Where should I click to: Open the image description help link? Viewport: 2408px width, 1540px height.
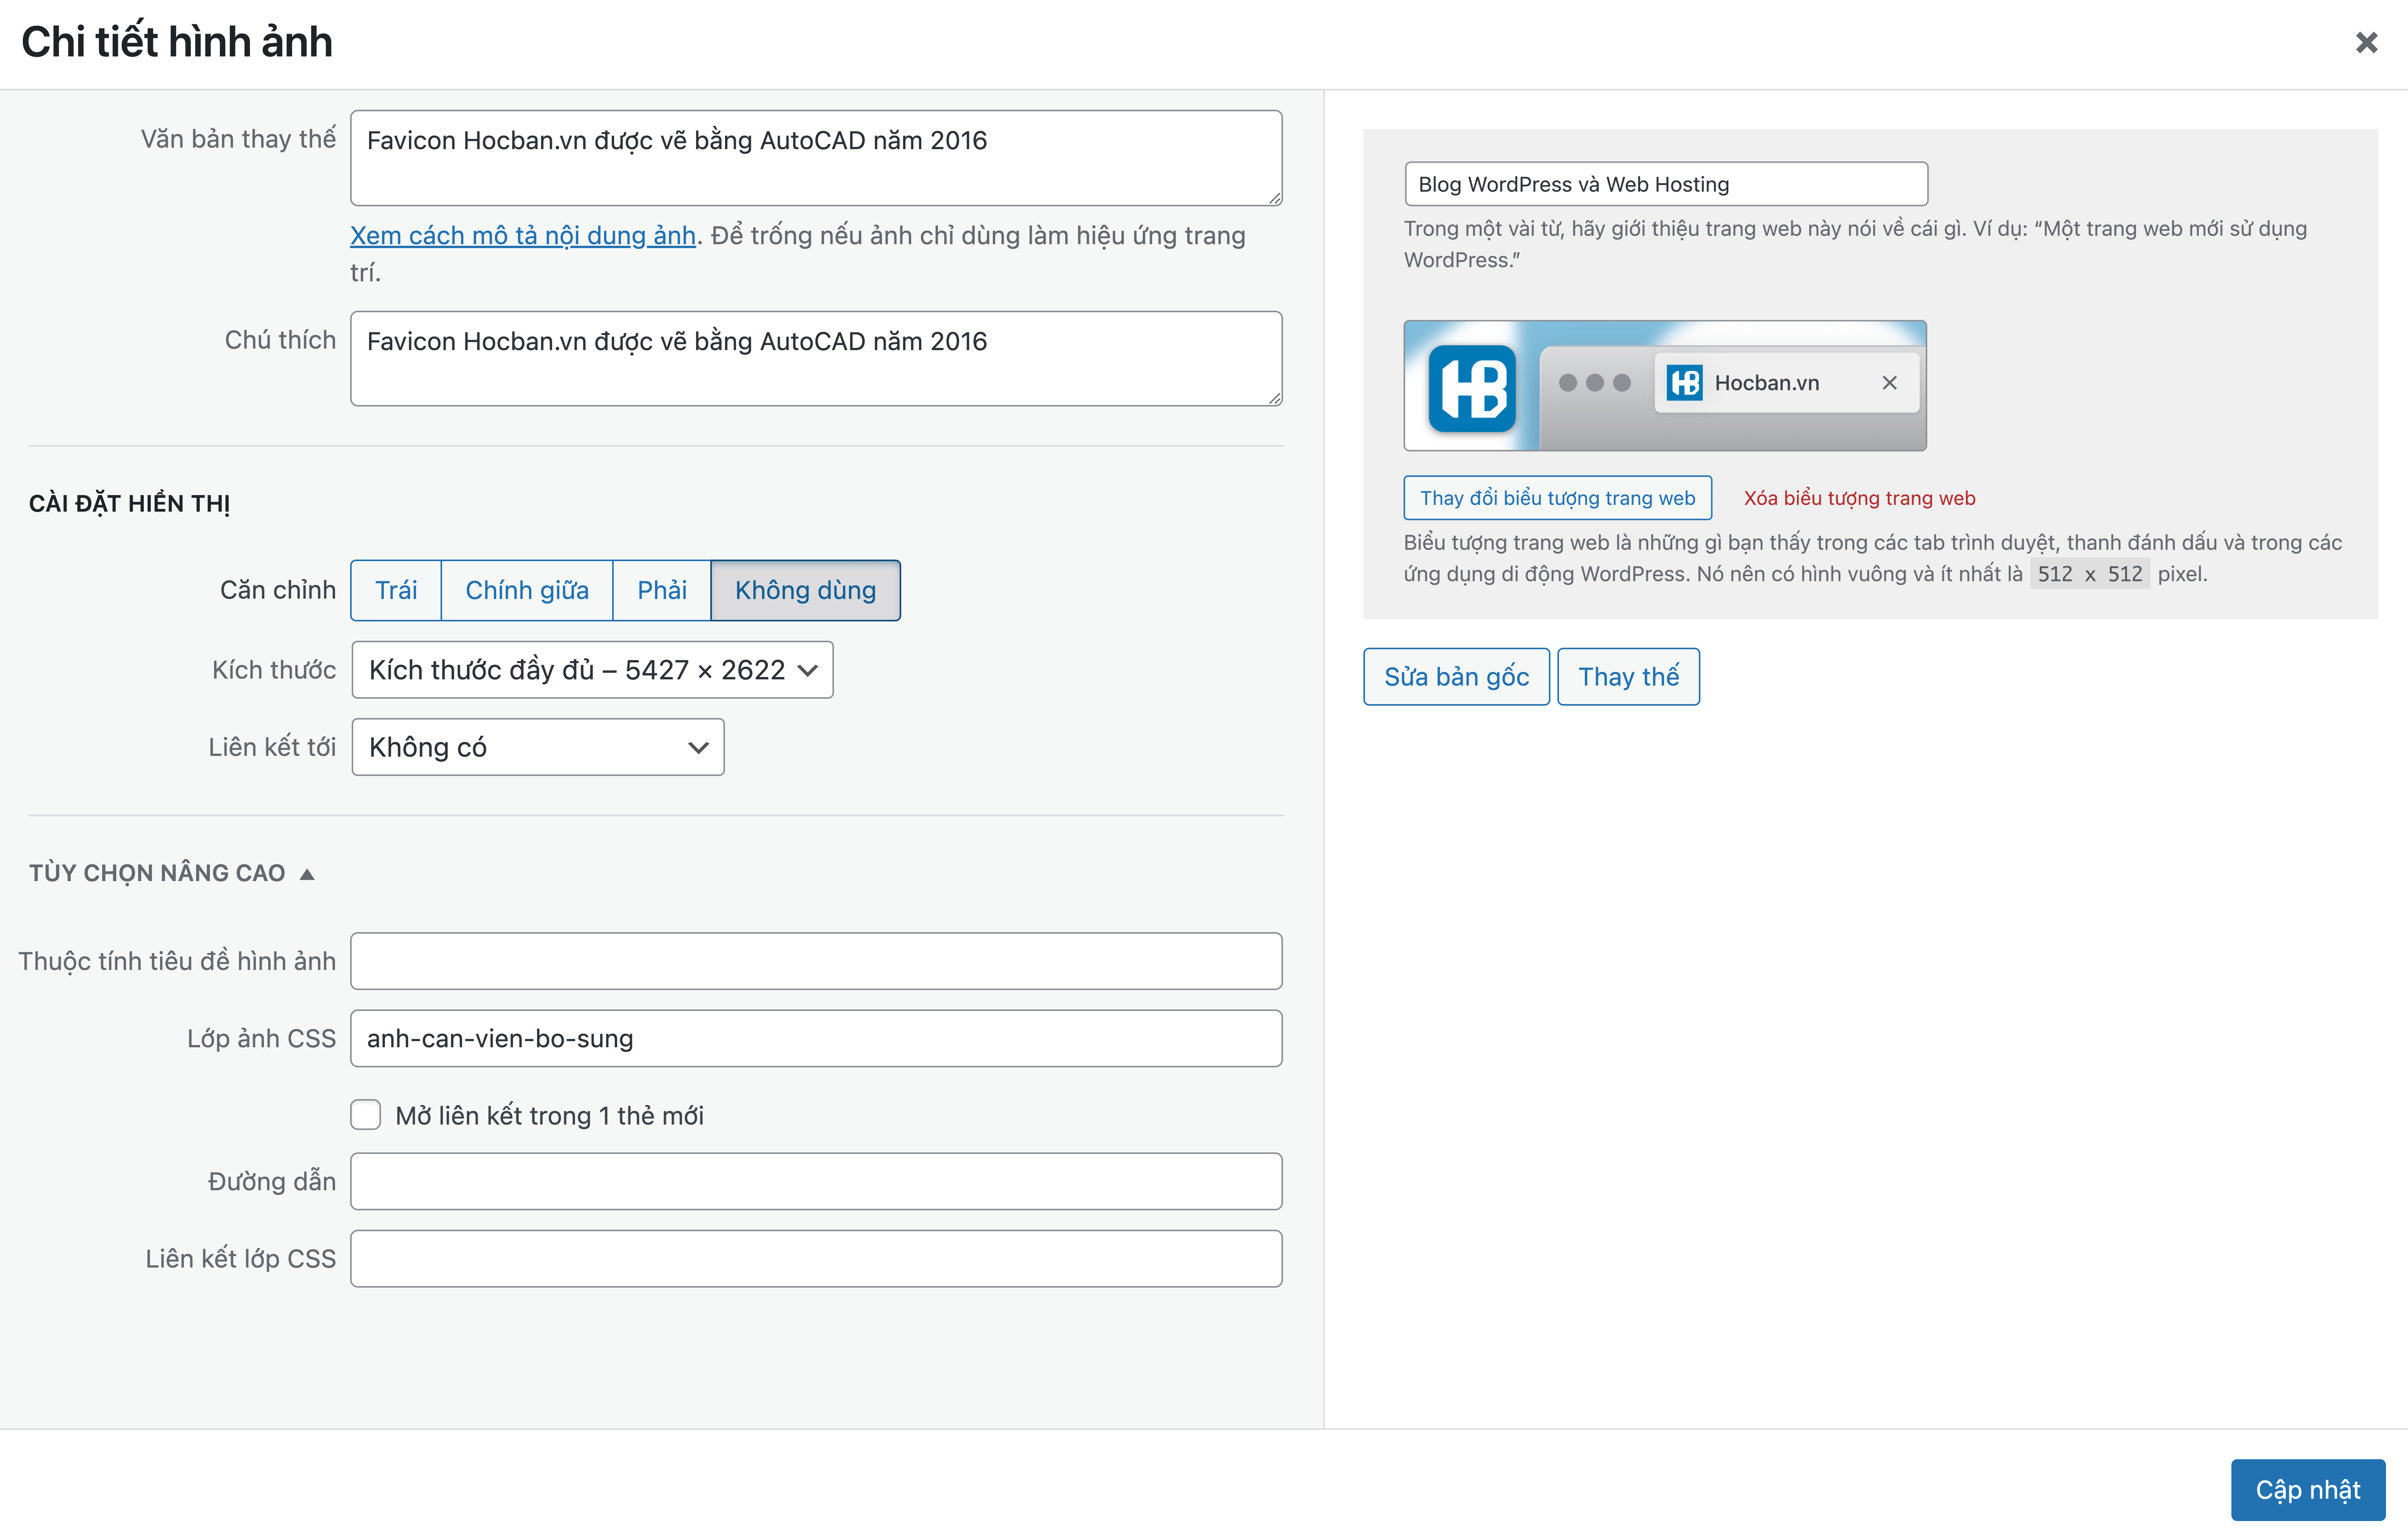(522, 236)
